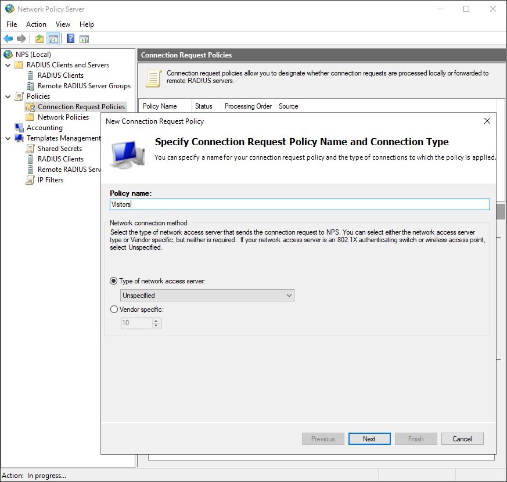This screenshot has height=482, width=507.
Task: Select Connection Request Policies in the tree
Action: [x=81, y=107]
